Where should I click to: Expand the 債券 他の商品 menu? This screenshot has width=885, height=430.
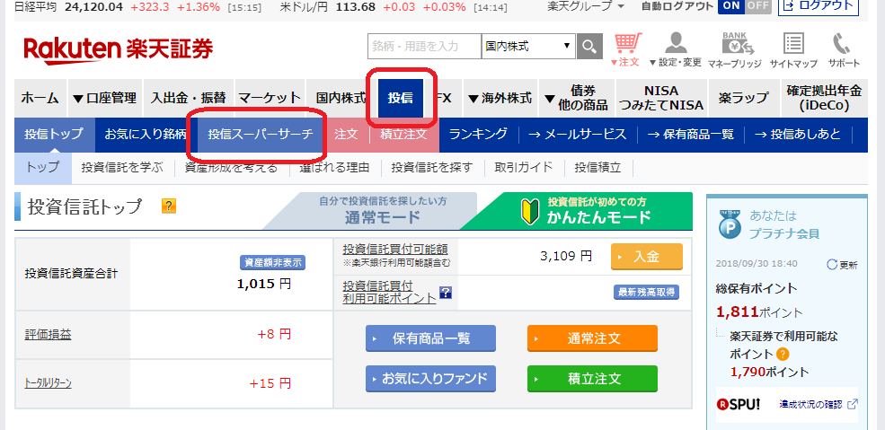577,98
